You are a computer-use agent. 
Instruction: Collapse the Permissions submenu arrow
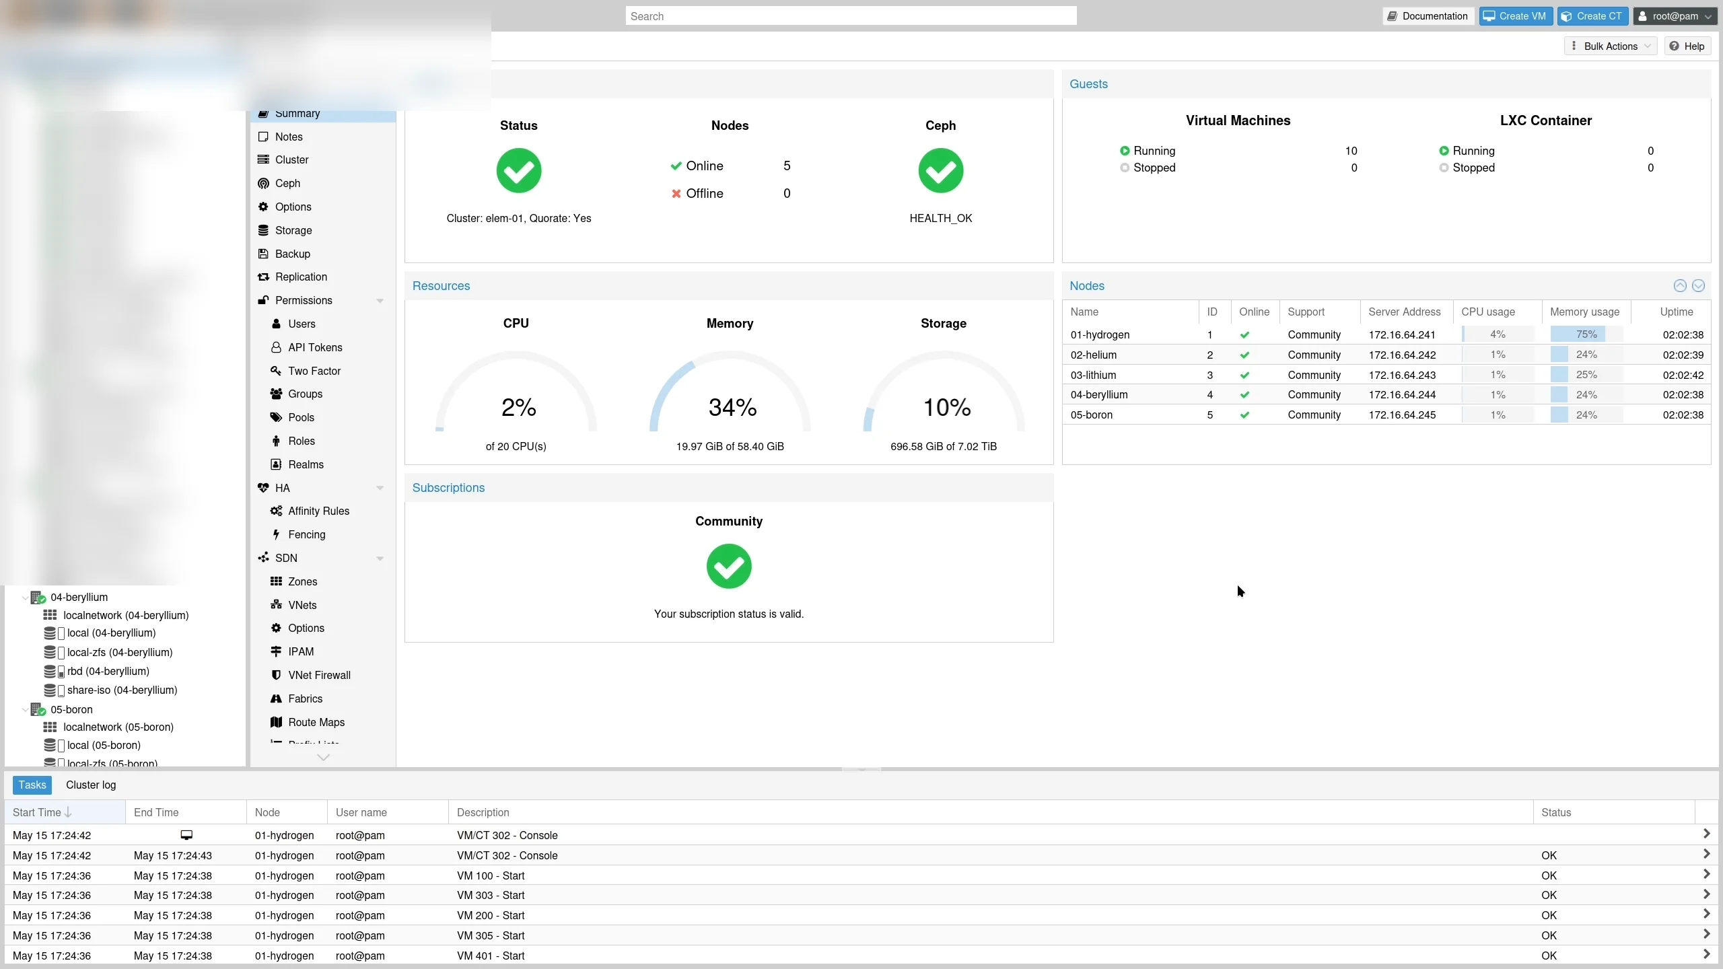(x=380, y=301)
